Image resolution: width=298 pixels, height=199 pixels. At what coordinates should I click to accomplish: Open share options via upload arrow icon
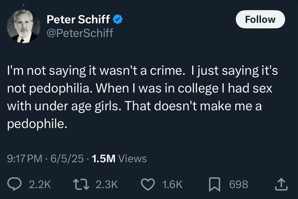(x=281, y=184)
